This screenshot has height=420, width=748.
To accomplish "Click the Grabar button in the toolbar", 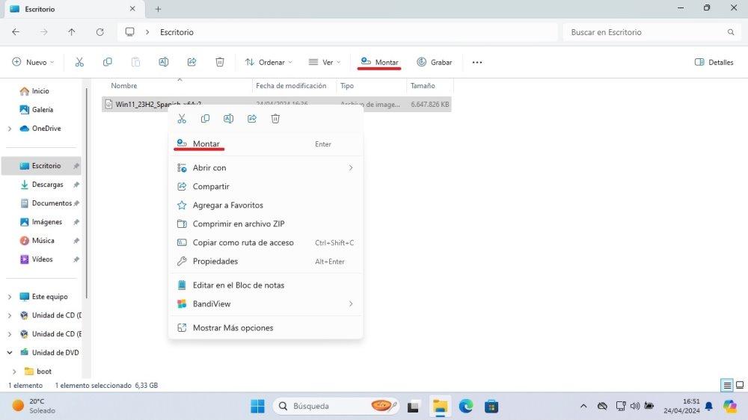I will [435, 62].
